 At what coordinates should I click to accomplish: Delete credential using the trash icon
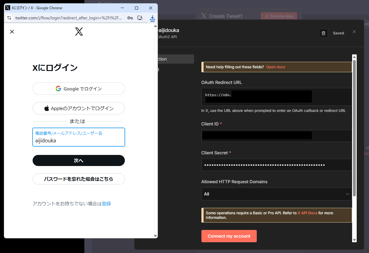point(323,33)
